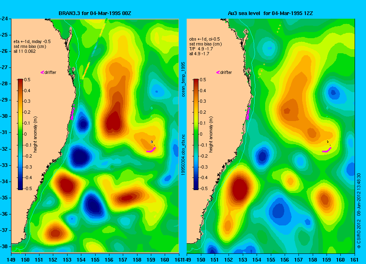
Task: Click longitude label "161" under the right map
Action: tap(355, 260)
